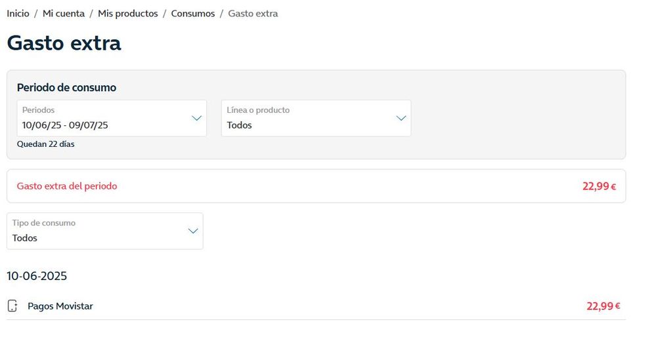Screen dimensions: 656x360
Task: Click the Quedan 22 días note
Action: pos(45,144)
